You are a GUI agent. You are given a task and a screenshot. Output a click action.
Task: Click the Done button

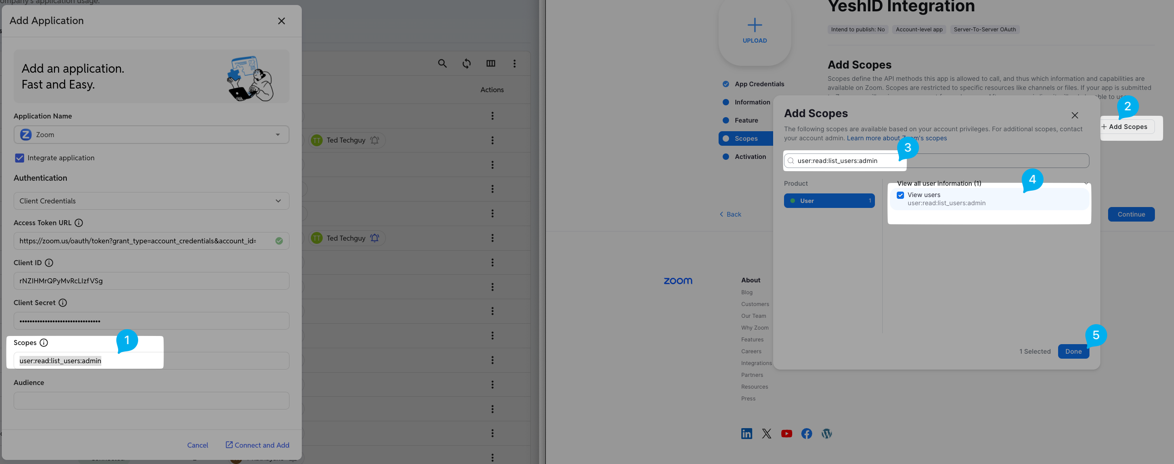click(x=1073, y=351)
